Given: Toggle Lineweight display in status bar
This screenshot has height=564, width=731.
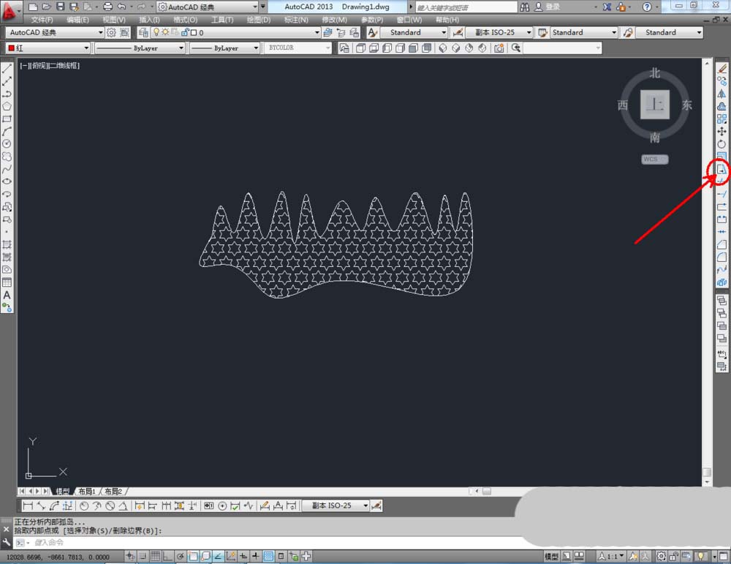Looking at the screenshot, I should pos(255,556).
